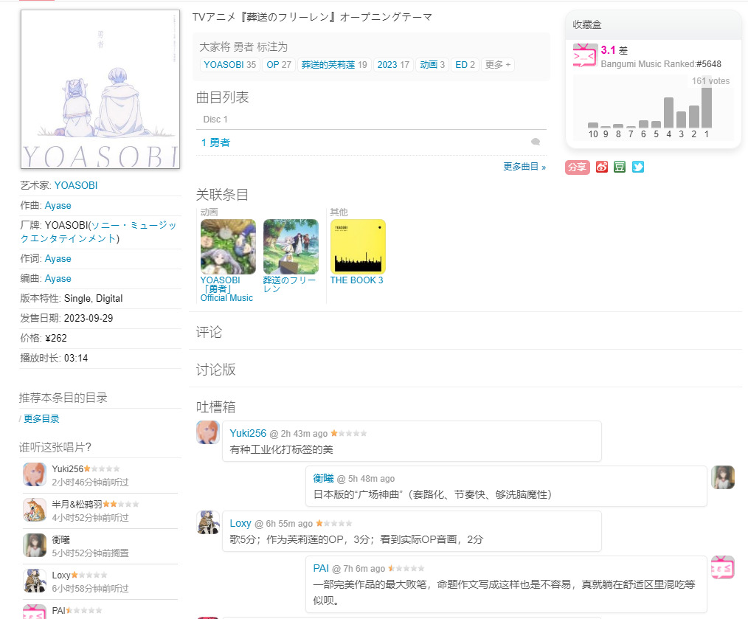This screenshot has width=748, height=619.
Task: Click the tallest rating bar for score 1
Action: pos(707,108)
